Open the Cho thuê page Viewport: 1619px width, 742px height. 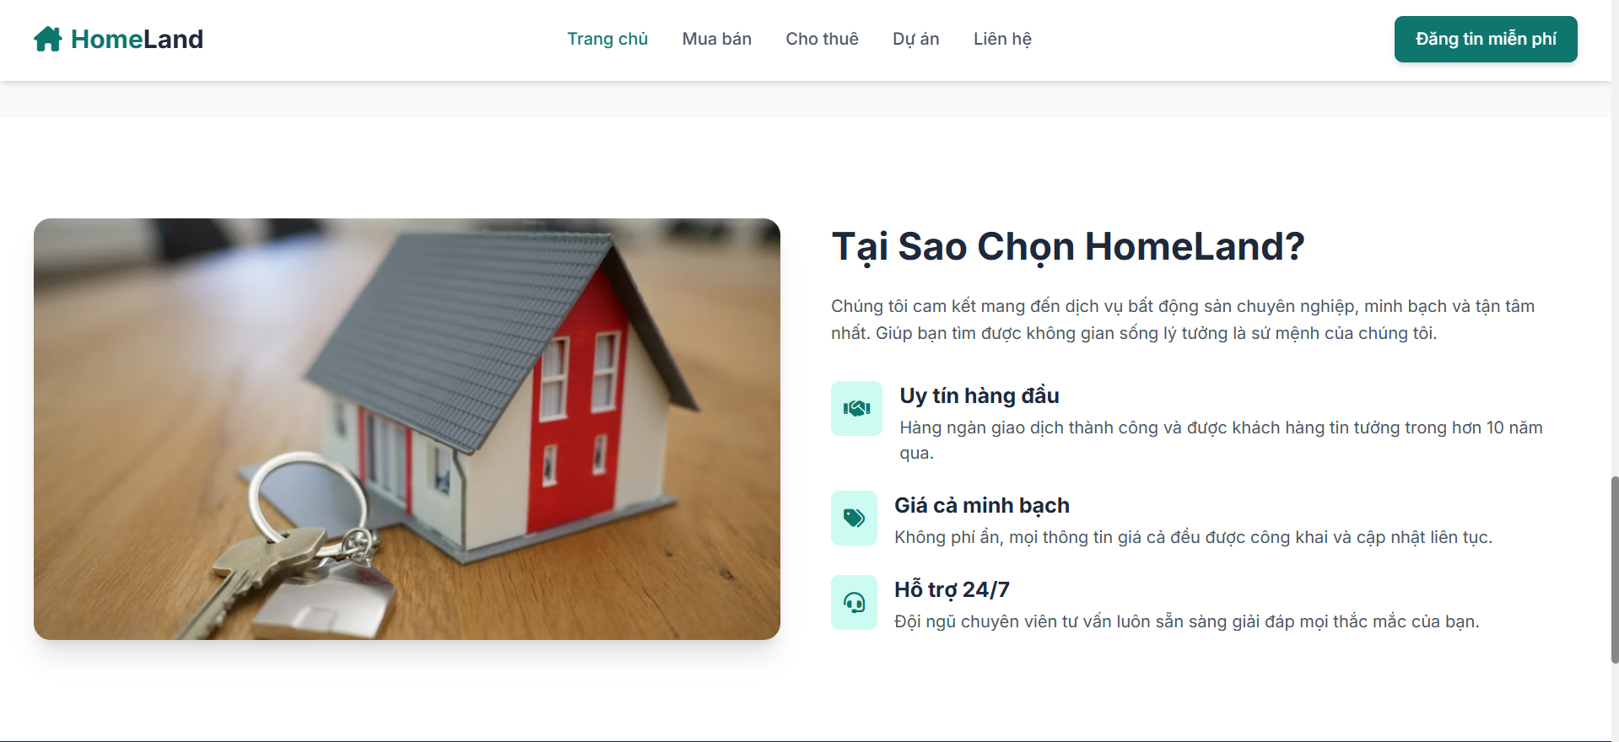point(823,39)
